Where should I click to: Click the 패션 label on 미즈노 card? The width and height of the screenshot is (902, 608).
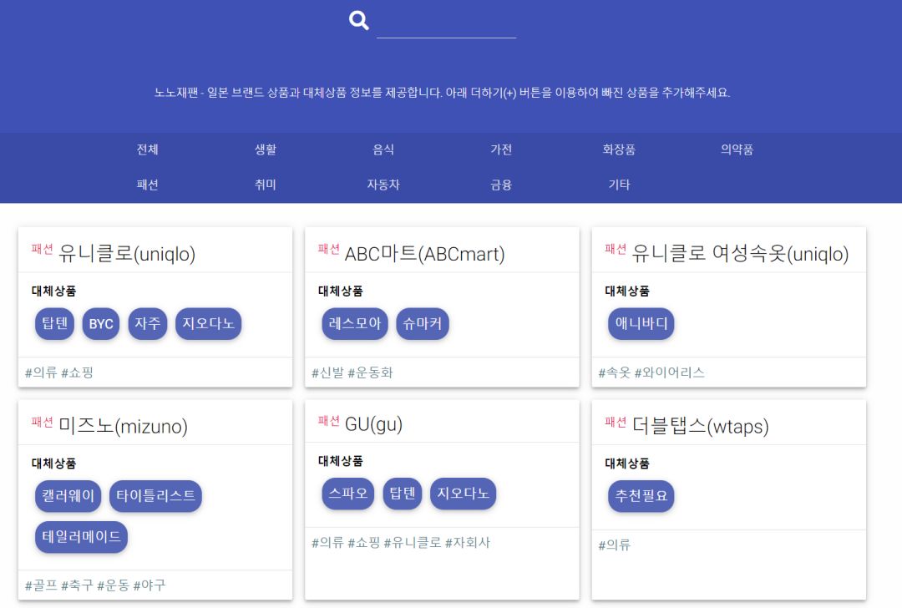tap(42, 422)
